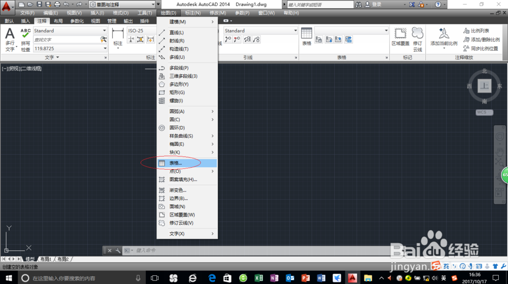Viewport: 508px width, 284px height.
Task: Select 圆环(D) from the draw menu
Action: 187,128
